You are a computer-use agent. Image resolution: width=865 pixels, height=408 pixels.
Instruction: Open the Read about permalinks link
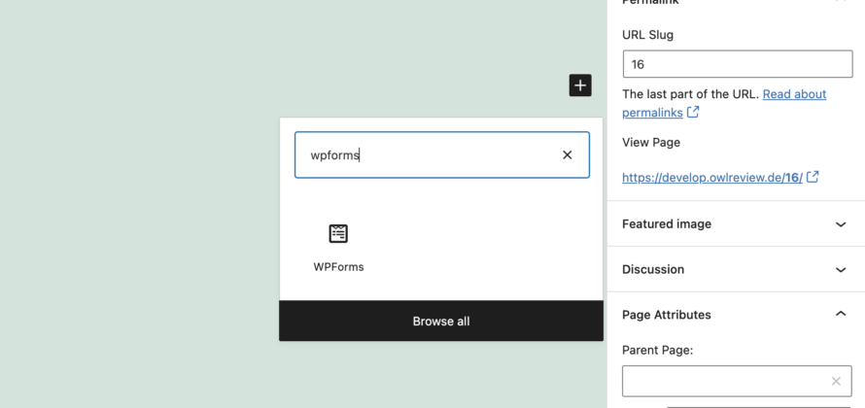click(794, 94)
